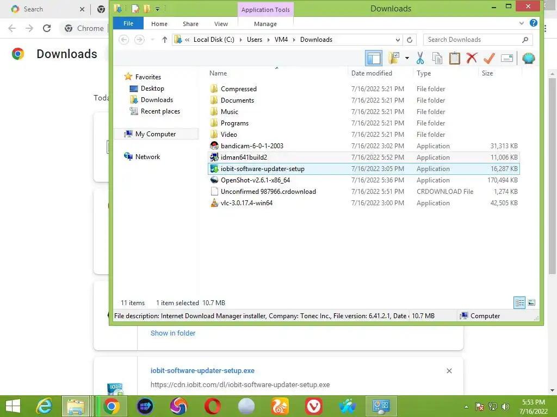557x417 pixels.
Task: Expand address bar history dropdown
Action: pos(398,40)
